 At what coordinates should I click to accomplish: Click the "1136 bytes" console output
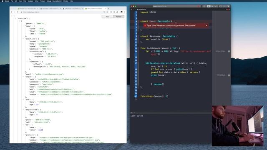[137, 116]
